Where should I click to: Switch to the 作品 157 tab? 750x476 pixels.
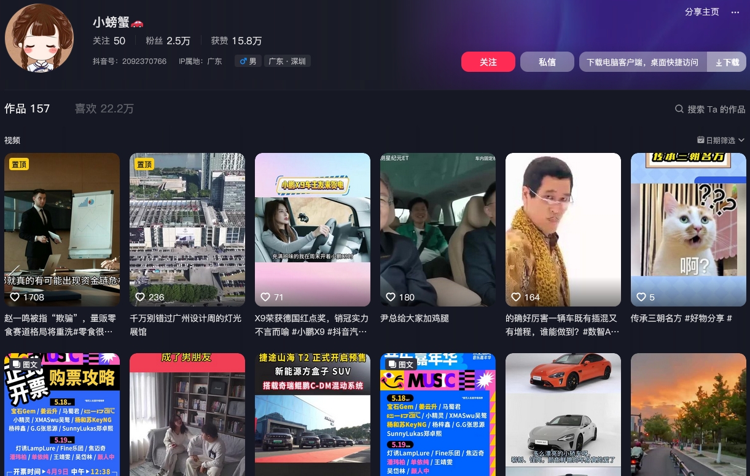(x=27, y=109)
